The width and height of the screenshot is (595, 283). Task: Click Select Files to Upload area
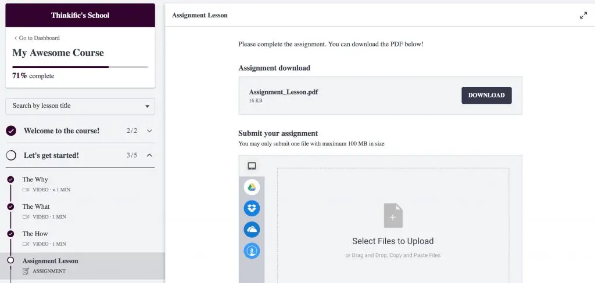(393, 241)
